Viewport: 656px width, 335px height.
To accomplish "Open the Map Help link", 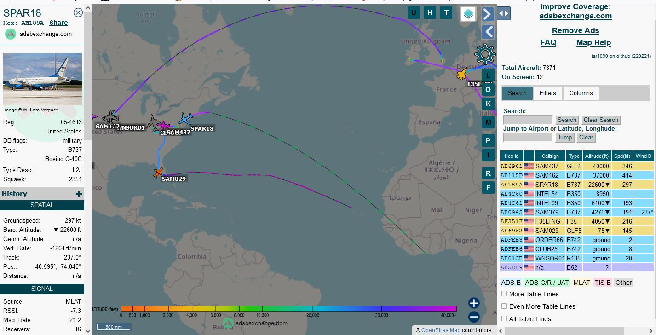I will 593,42.
